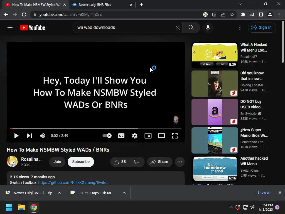Image resolution: width=285 pixels, height=214 pixels.
Task: Open the player settings gear
Action: click(135, 136)
